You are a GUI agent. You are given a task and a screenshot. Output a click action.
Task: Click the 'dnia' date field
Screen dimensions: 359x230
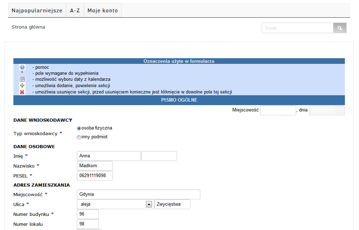click(x=327, y=110)
